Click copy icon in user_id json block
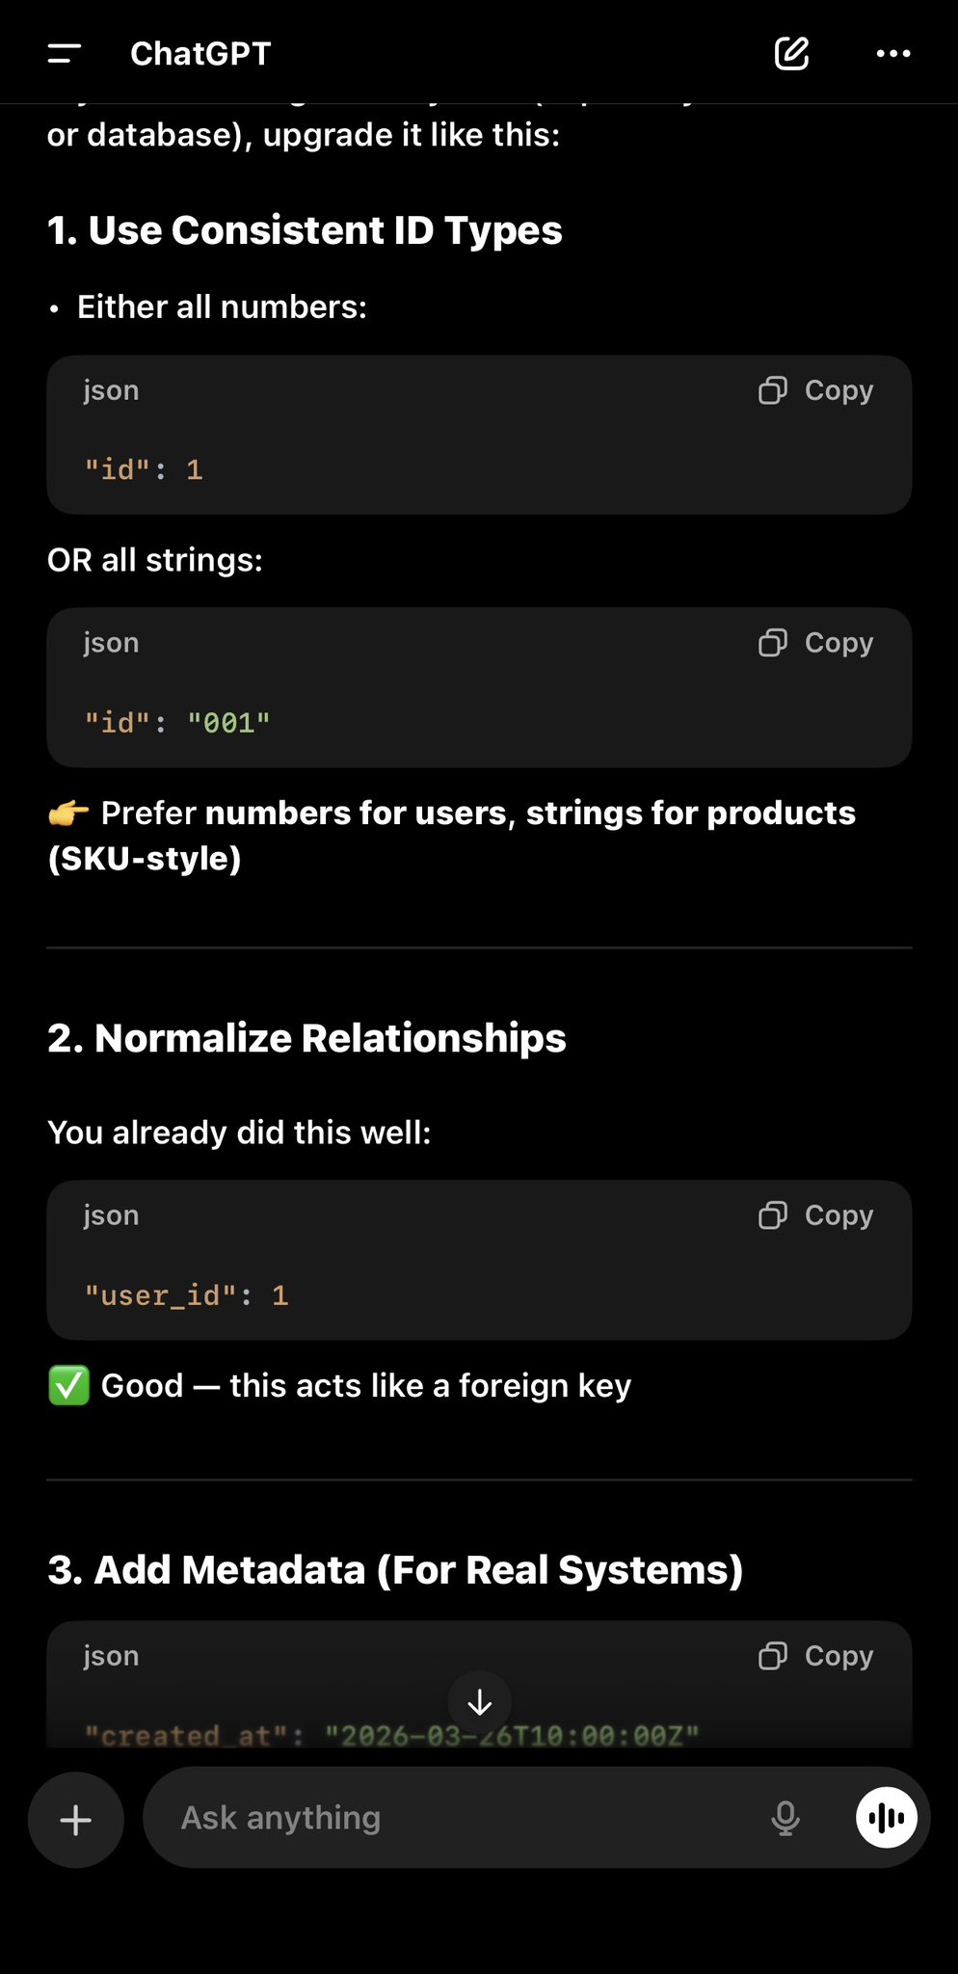The width and height of the screenshot is (958, 1974). [773, 1215]
